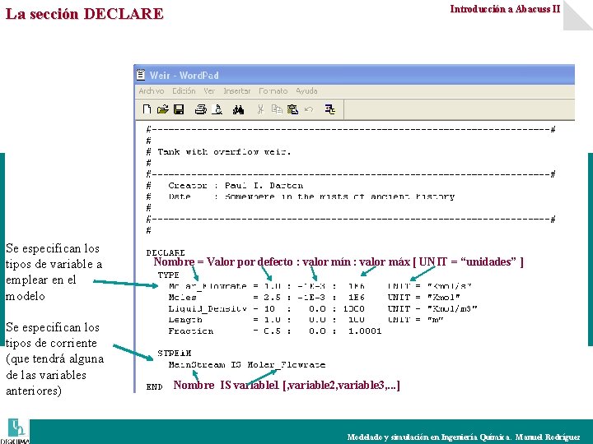
Task: Click the Copy icon in the toolbar
Action: pyautogui.click(x=277, y=109)
